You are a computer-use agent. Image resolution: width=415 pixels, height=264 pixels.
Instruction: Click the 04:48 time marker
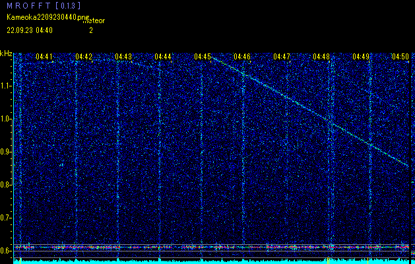tap(321, 57)
